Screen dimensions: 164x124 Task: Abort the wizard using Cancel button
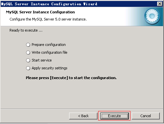[146, 116]
